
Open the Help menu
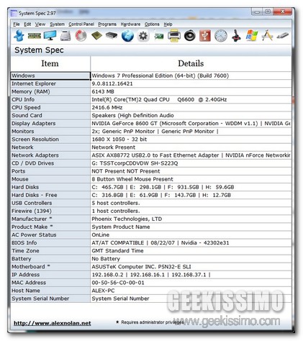click(168, 24)
